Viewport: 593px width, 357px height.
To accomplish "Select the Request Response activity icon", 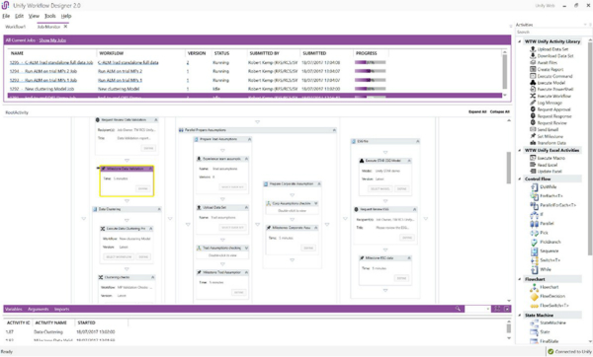I will point(533,116).
